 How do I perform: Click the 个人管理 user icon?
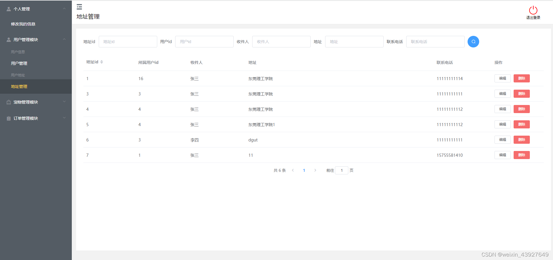click(9, 9)
